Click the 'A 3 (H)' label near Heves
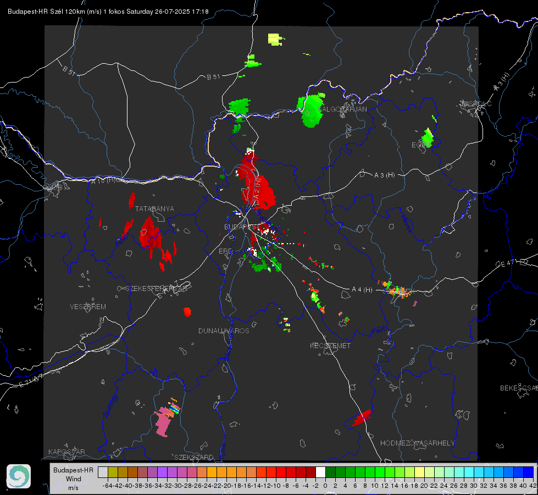The width and height of the screenshot is (538, 495). pyautogui.click(x=384, y=175)
